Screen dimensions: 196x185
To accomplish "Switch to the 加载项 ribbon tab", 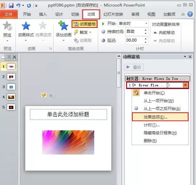I will 169,14.
